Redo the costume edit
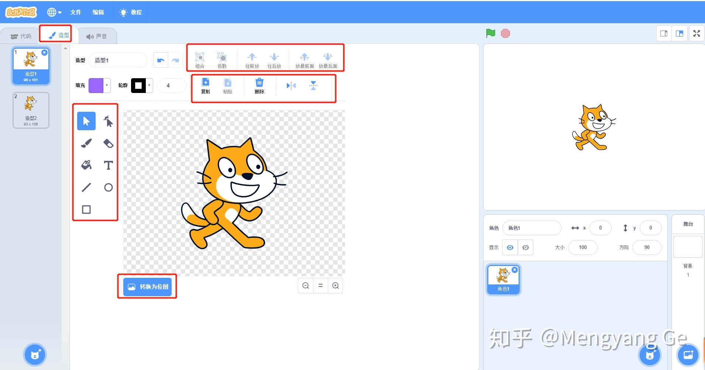705x370 pixels. (175, 60)
